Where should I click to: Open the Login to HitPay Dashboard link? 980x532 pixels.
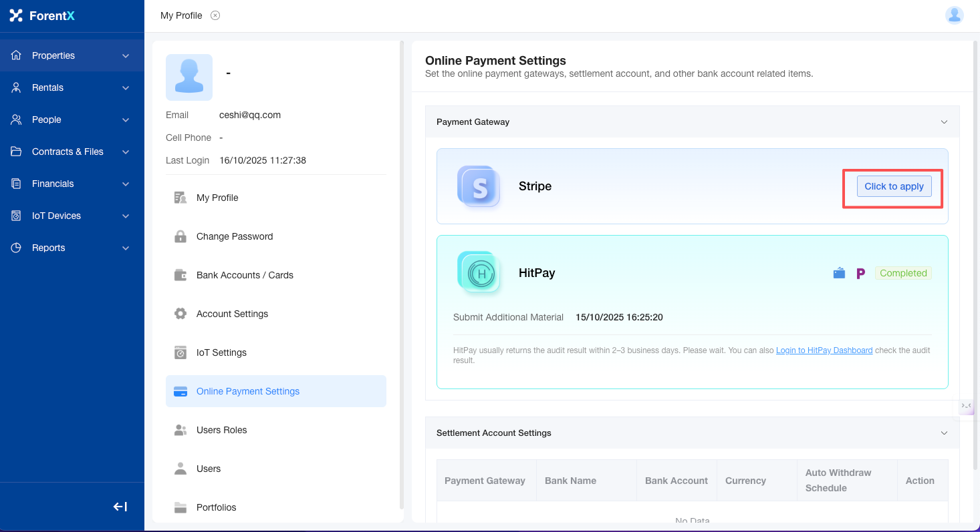tap(824, 350)
